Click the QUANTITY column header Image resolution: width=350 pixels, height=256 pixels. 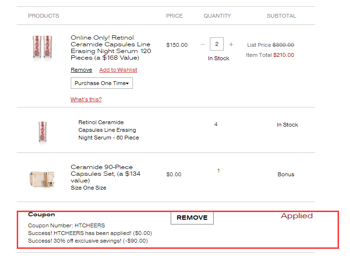[217, 16]
